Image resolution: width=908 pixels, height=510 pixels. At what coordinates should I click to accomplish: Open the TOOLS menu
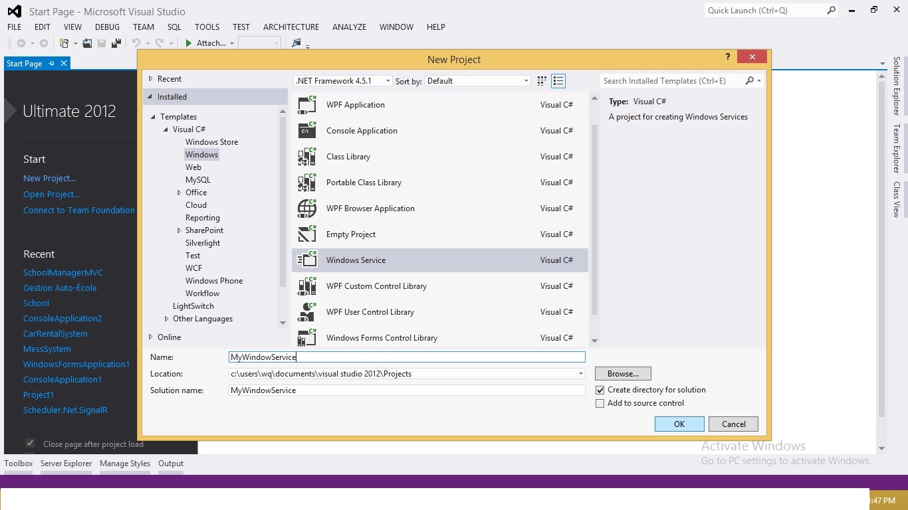tap(207, 27)
